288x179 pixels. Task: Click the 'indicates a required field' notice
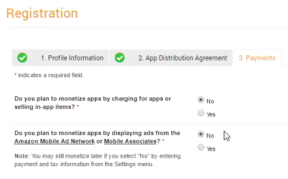pyautogui.click(x=49, y=75)
